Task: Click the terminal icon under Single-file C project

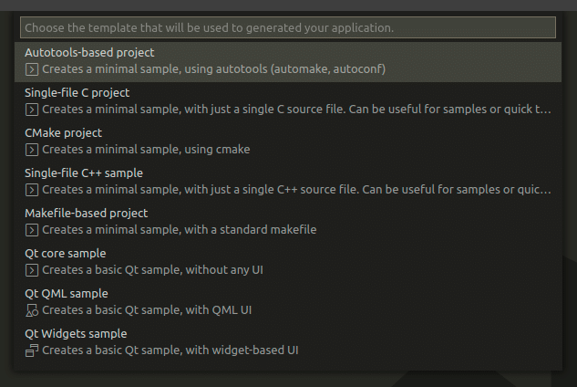Action: tap(32, 110)
